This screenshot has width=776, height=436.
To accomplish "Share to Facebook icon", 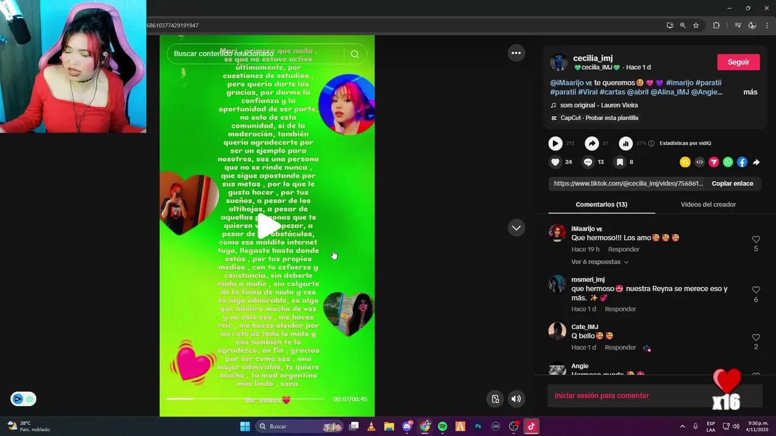I will click(742, 162).
